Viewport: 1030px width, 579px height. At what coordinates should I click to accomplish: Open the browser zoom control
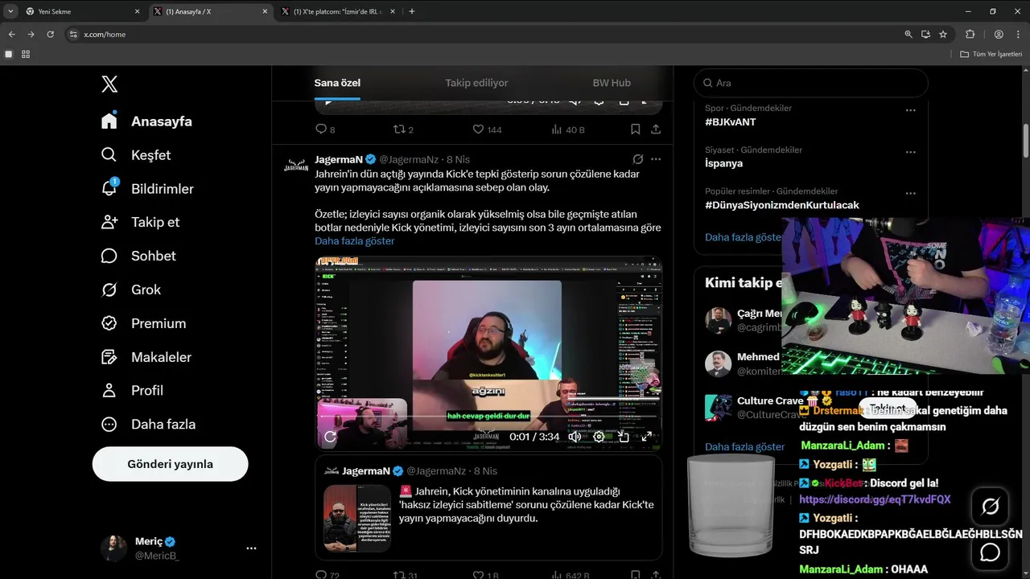[x=908, y=35]
